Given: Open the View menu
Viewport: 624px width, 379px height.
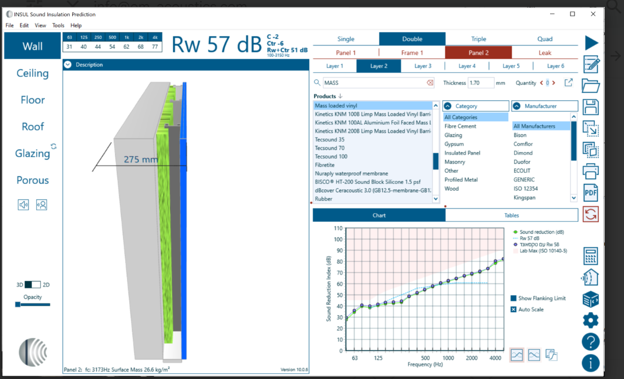Looking at the screenshot, I should pyautogui.click(x=40, y=25).
